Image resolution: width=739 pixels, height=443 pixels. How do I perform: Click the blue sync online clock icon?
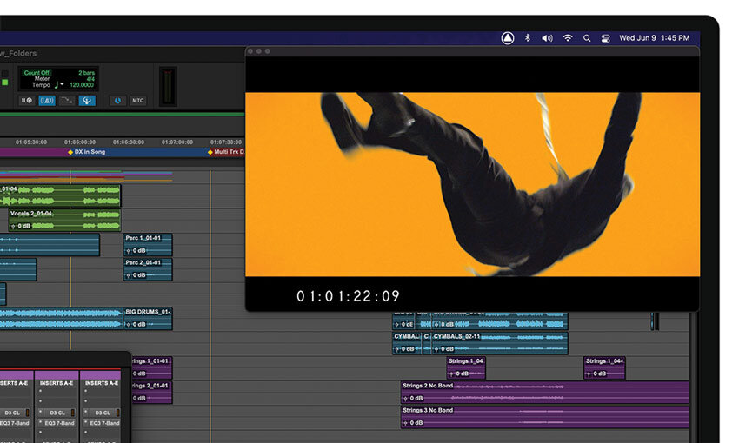pyautogui.click(x=118, y=100)
